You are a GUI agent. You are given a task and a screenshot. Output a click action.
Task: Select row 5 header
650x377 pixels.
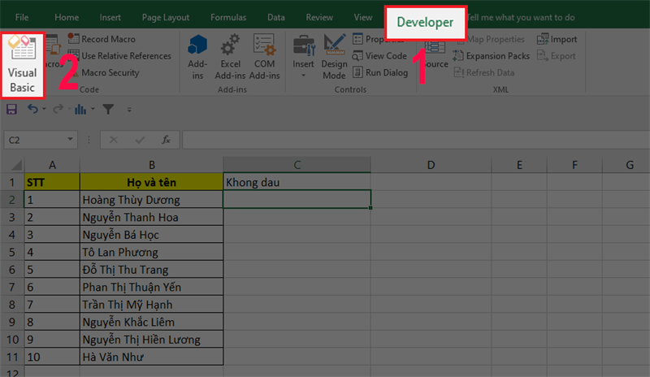[x=12, y=252]
